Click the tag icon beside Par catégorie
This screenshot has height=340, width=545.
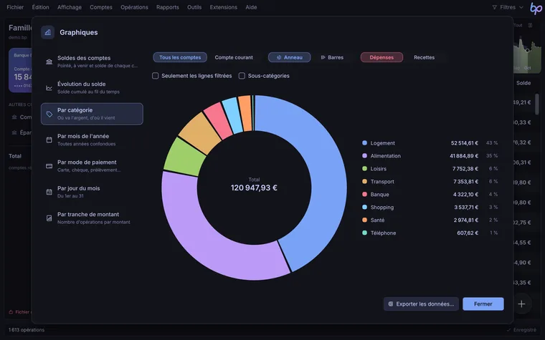click(49, 114)
